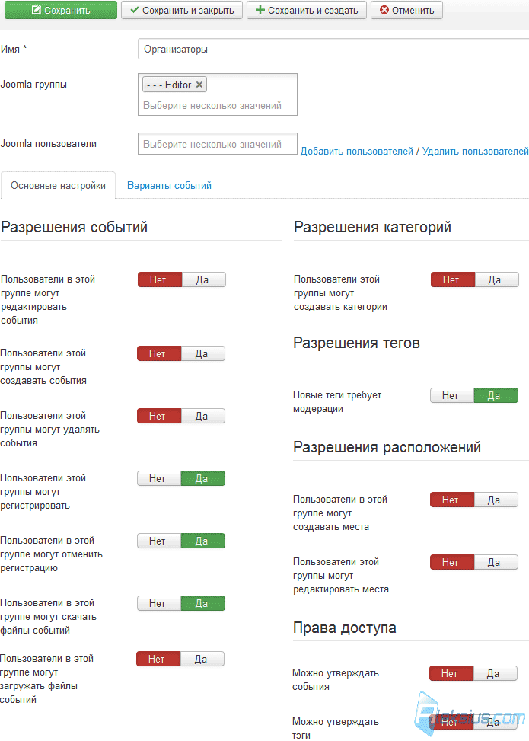The width and height of the screenshot is (529, 741).
Task: Select Нет for удалять события
Action: 159,416
